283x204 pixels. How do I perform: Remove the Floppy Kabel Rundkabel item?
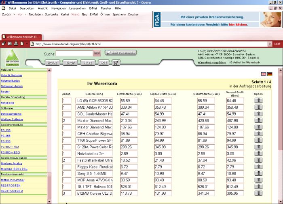tap(258, 167)
